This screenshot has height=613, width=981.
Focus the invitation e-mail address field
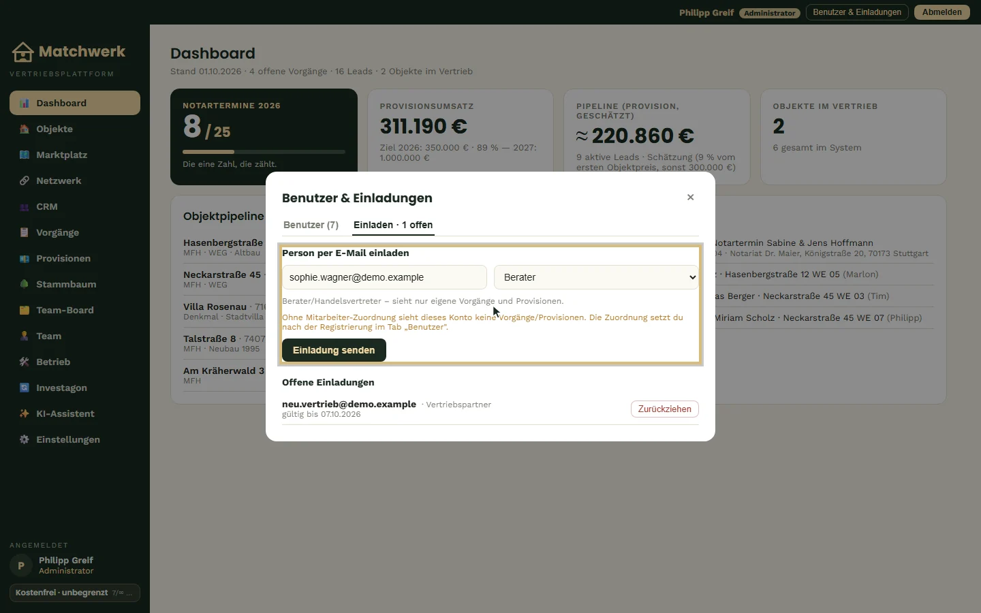pos(384,277)
